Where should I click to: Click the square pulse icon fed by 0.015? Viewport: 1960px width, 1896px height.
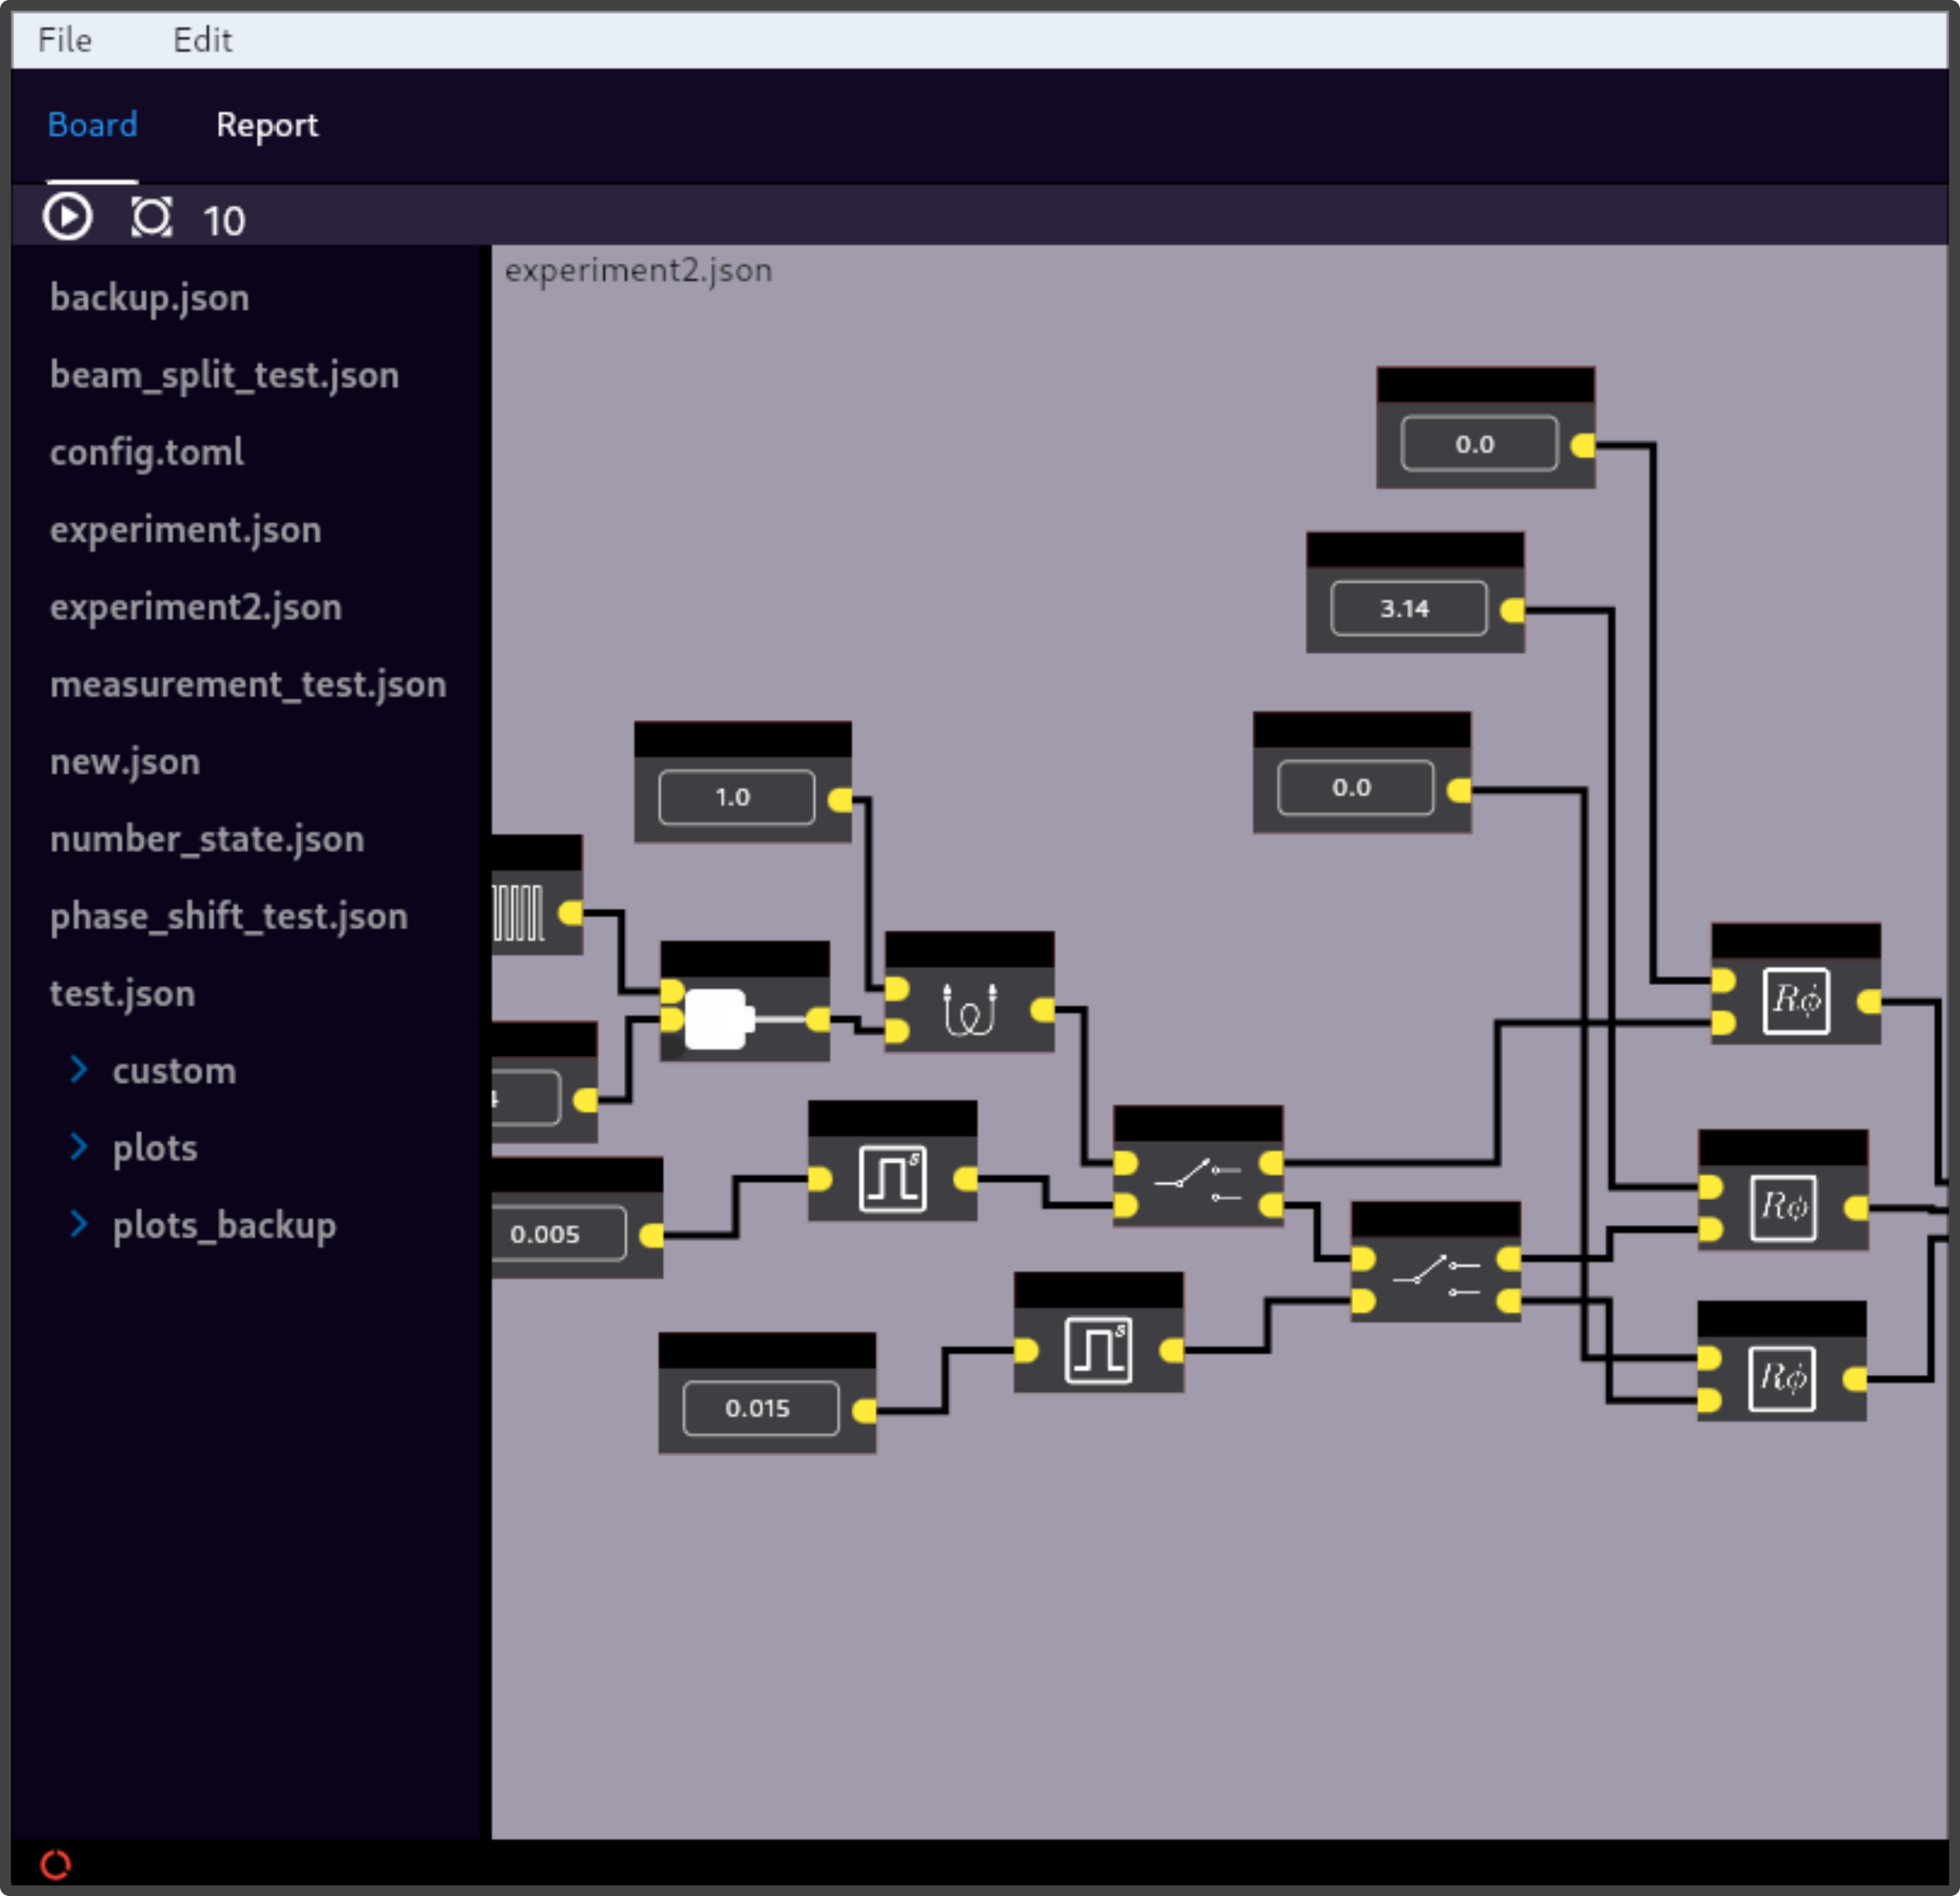pos(1098,1350)
